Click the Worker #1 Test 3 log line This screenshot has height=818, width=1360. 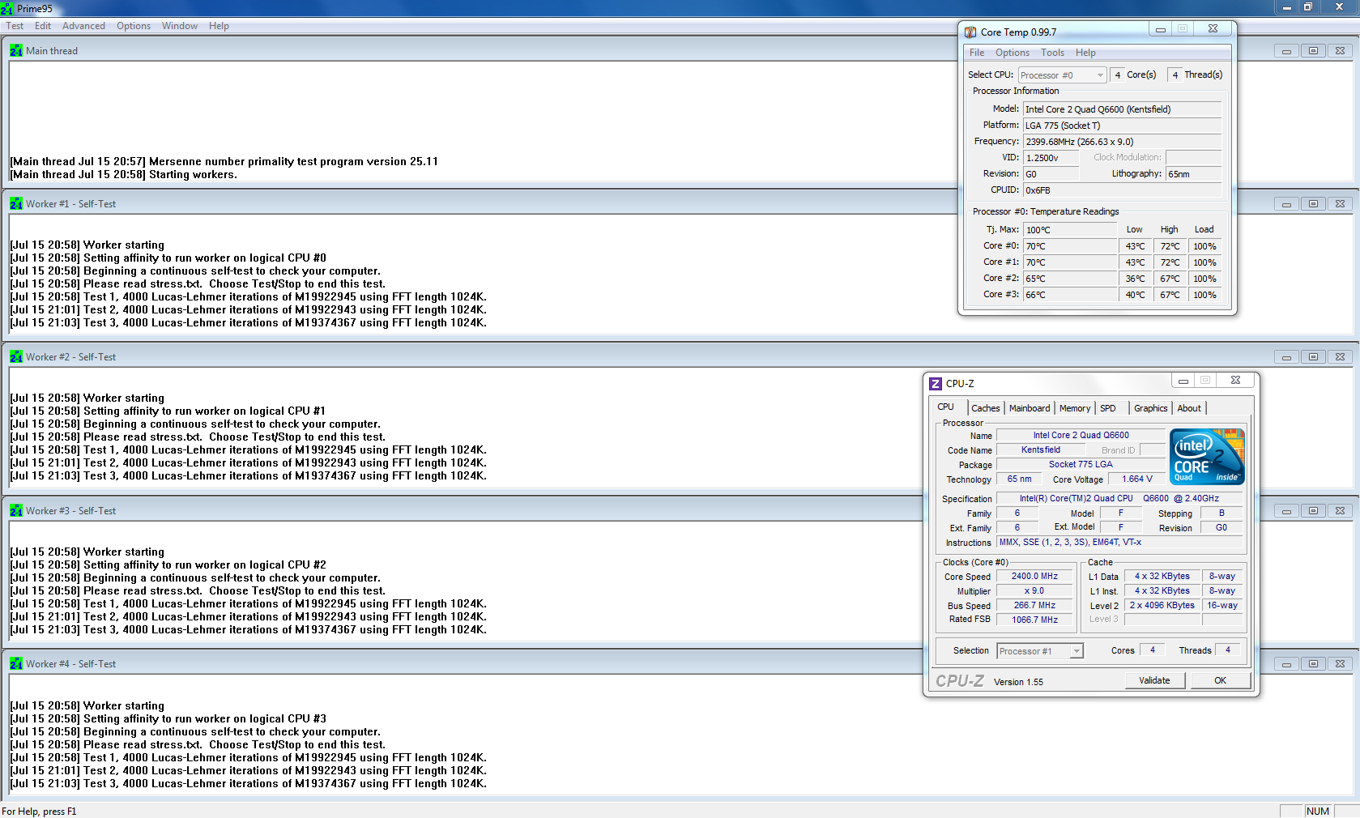[x=249, y=323]
